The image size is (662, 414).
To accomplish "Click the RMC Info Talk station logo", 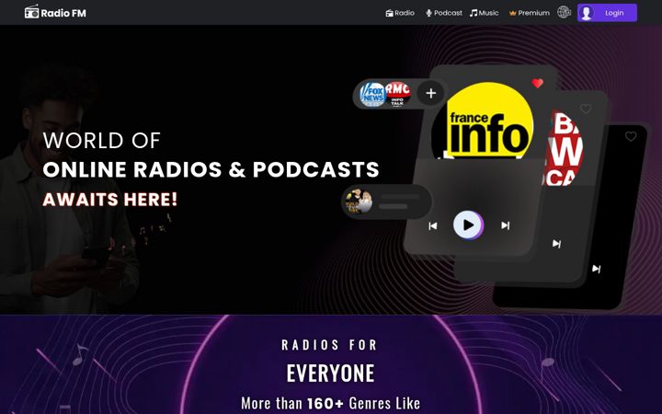I will 397,94.
